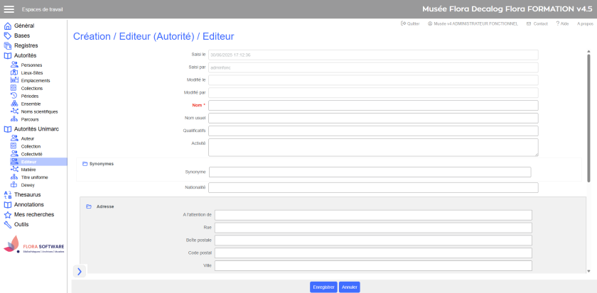This screenshot has width=597, height=293.
Task: Click the Quitter logout icon
Action: pos(404,23)
